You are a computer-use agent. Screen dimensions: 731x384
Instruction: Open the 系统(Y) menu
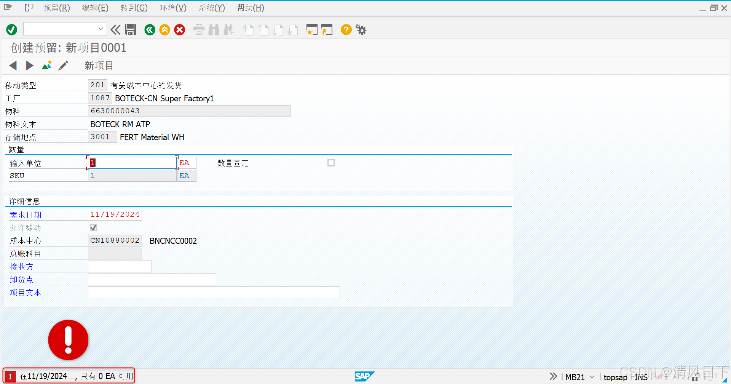click(212, 8)
